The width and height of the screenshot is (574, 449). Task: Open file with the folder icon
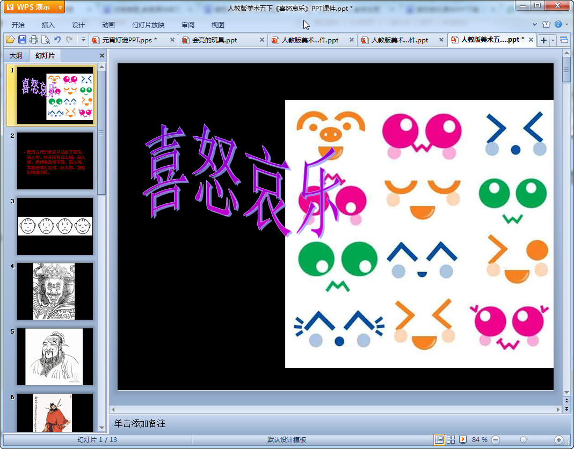(x=10, y=40)
